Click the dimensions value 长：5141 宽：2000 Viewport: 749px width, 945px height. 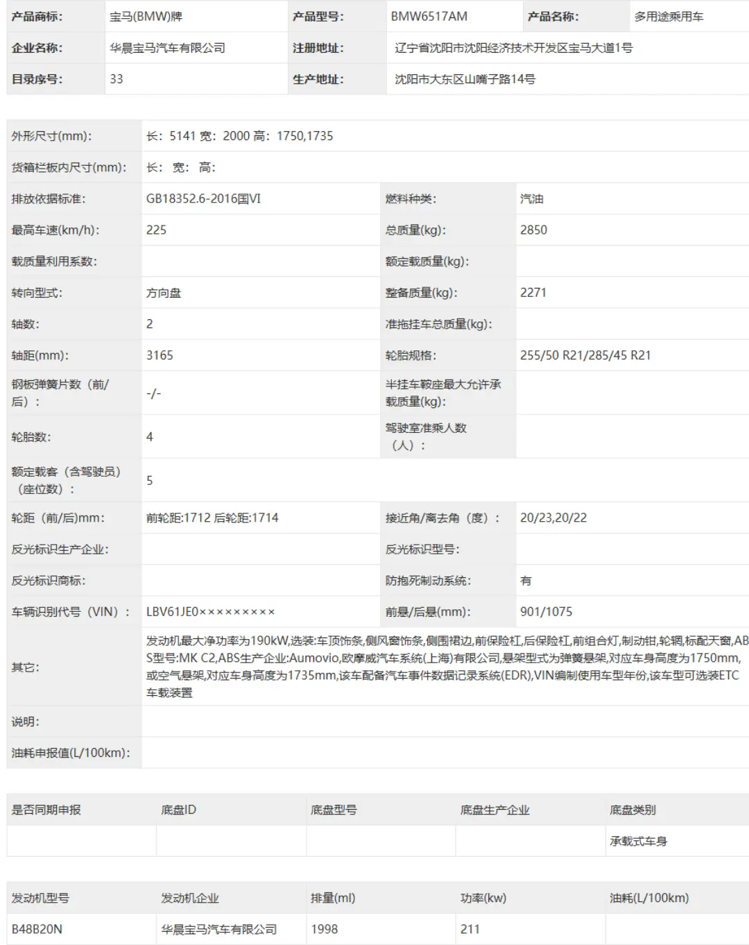[x=198, y=136]
